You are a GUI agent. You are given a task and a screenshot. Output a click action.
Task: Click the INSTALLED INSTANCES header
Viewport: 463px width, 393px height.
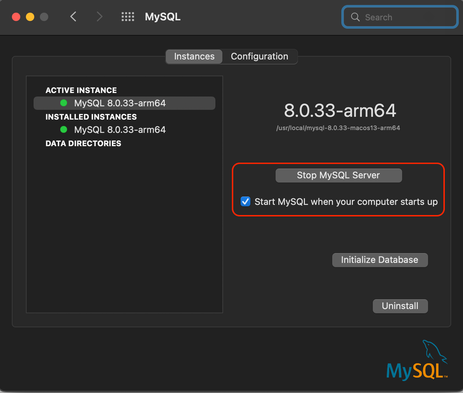pos(91,117)
